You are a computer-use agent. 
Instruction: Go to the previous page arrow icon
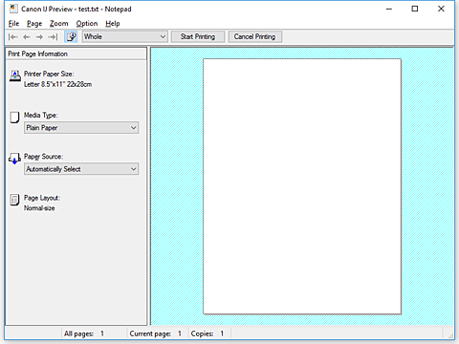pyautogui.click(x=27, y=37)
